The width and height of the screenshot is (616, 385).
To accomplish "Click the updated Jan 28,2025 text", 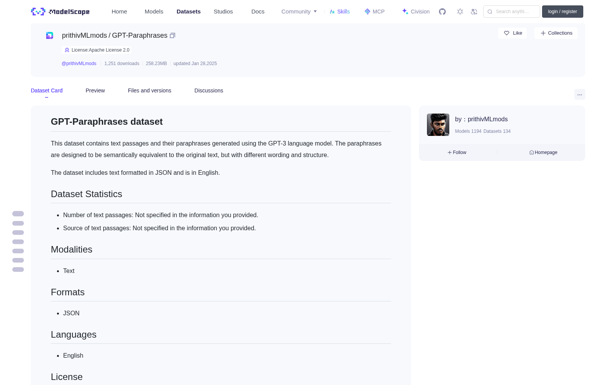I will pyautogui.click(x=195, y=64).
